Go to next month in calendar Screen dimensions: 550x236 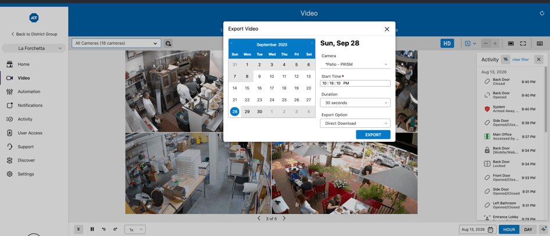click(x=312, y=43)
